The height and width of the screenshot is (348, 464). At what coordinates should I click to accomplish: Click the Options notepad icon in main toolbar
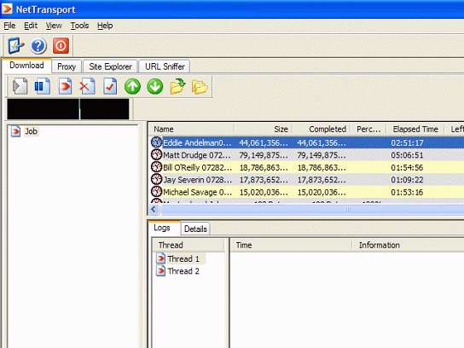pos(15,45)
